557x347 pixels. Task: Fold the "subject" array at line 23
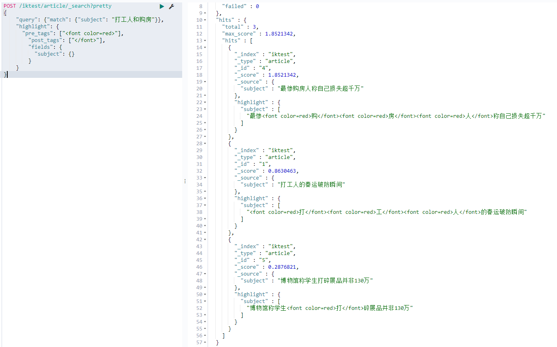pos(205,109)
